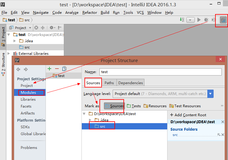This screenshot has width=228, height=160.
Task: Click the Run play icon
Action: click(199, 20)
